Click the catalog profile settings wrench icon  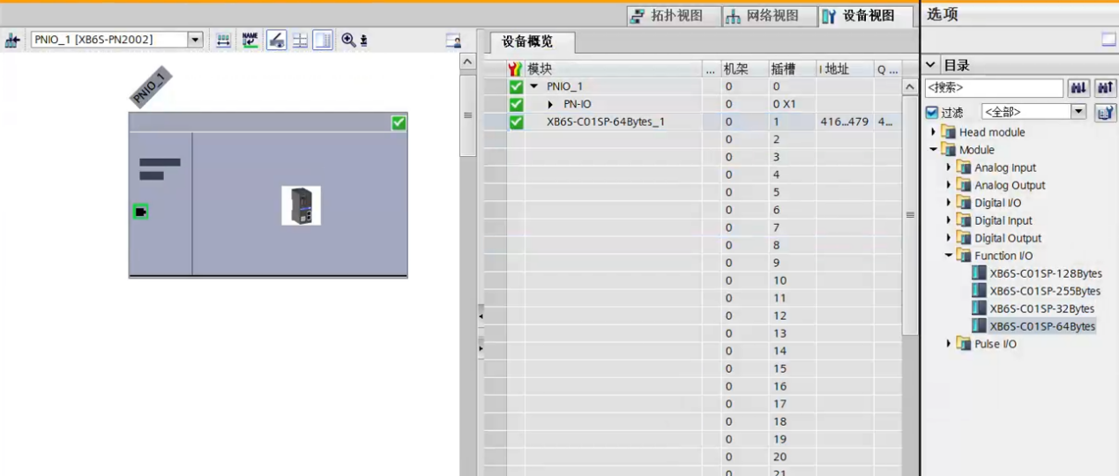(1105, 113)
